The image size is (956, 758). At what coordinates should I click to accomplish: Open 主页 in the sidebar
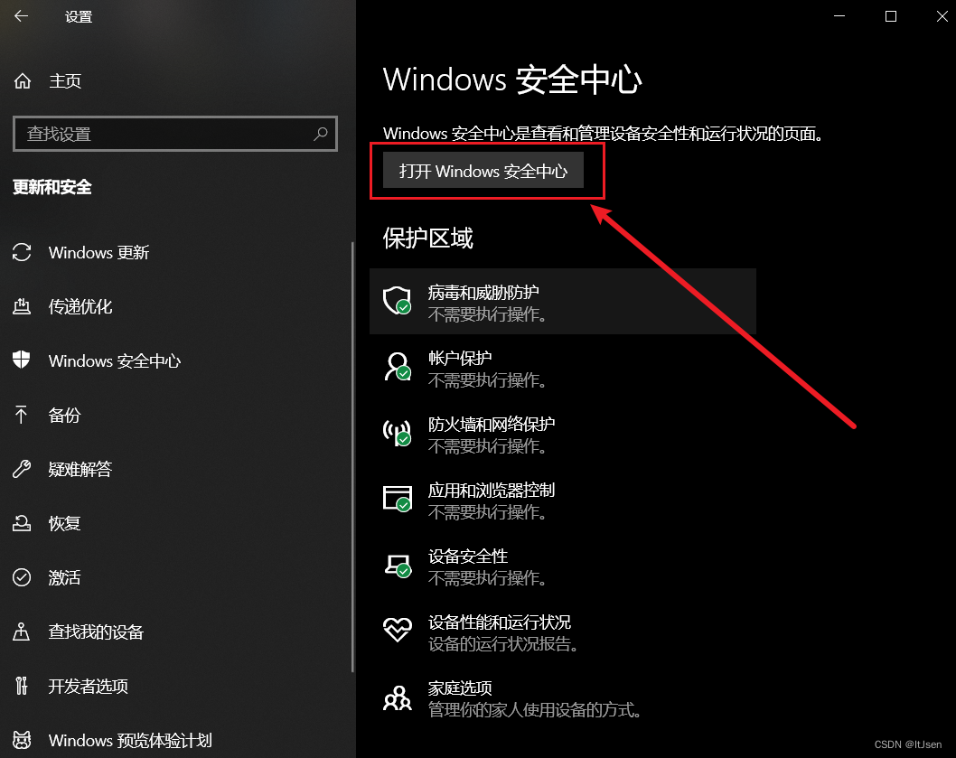click(x=65, y=81)
